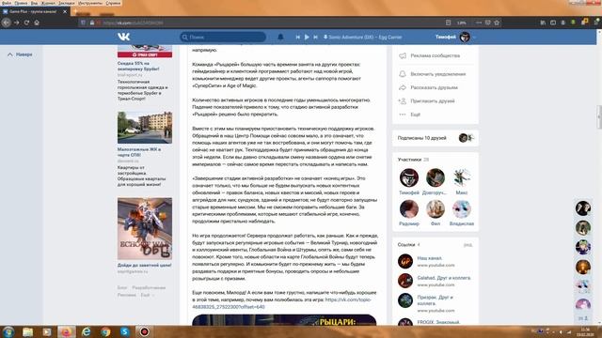The height and width of the screenshot is (338, 602).
Task: Open the Вид menu
Action: pos(34,3)
